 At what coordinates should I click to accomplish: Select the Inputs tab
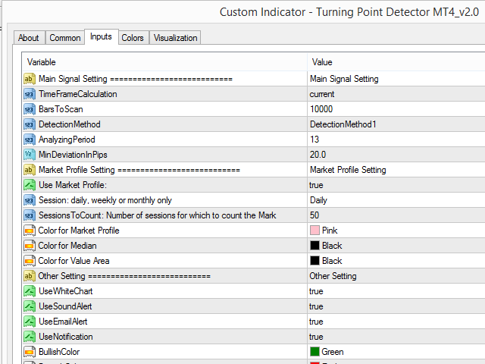101,37
